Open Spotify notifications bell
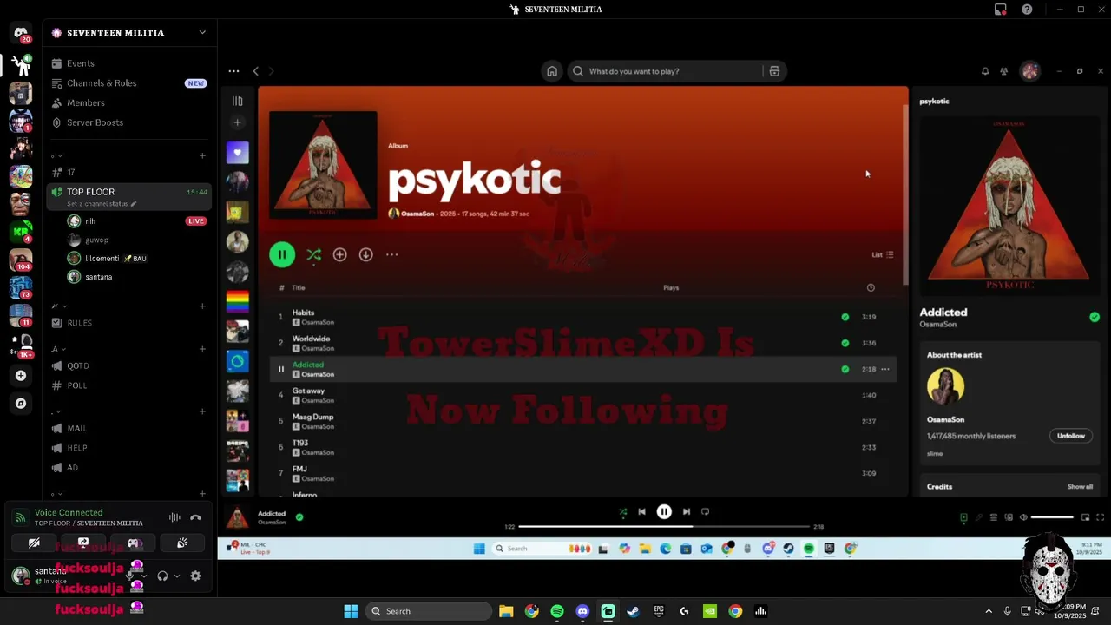 985,71
